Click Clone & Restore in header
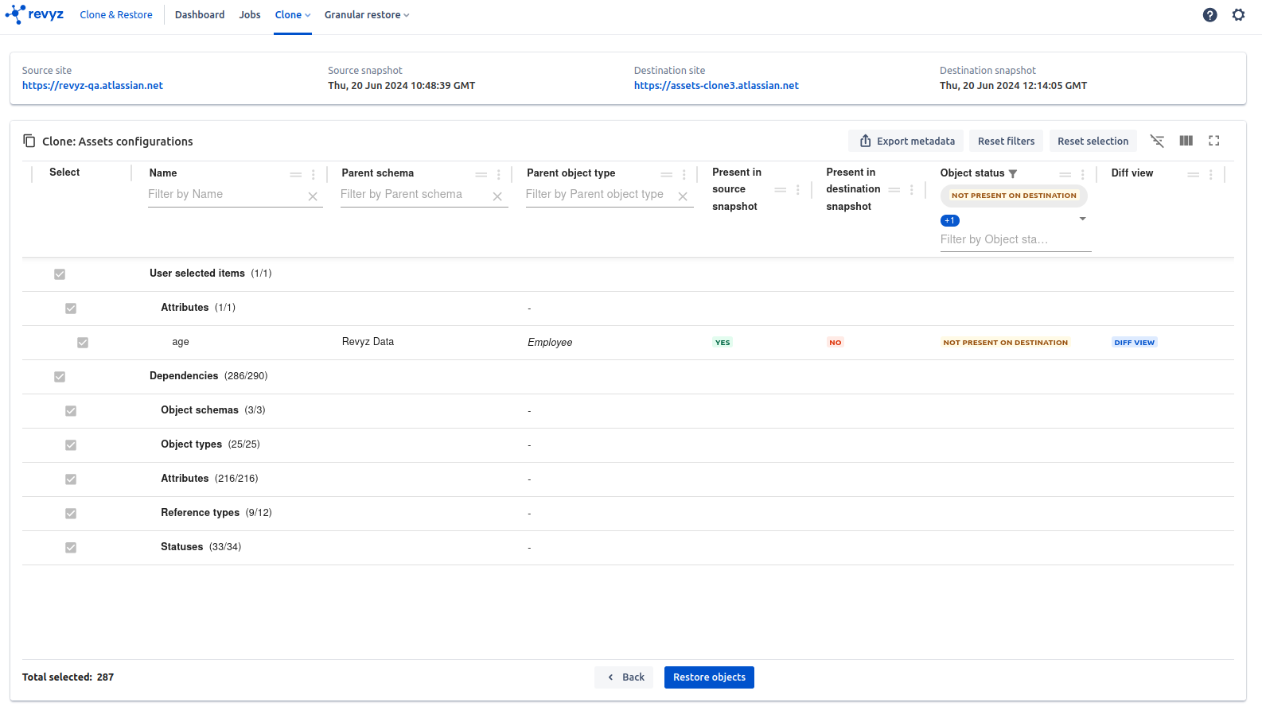The height and width of the screenshot is (714, 1262). click(x=116, y=15)
